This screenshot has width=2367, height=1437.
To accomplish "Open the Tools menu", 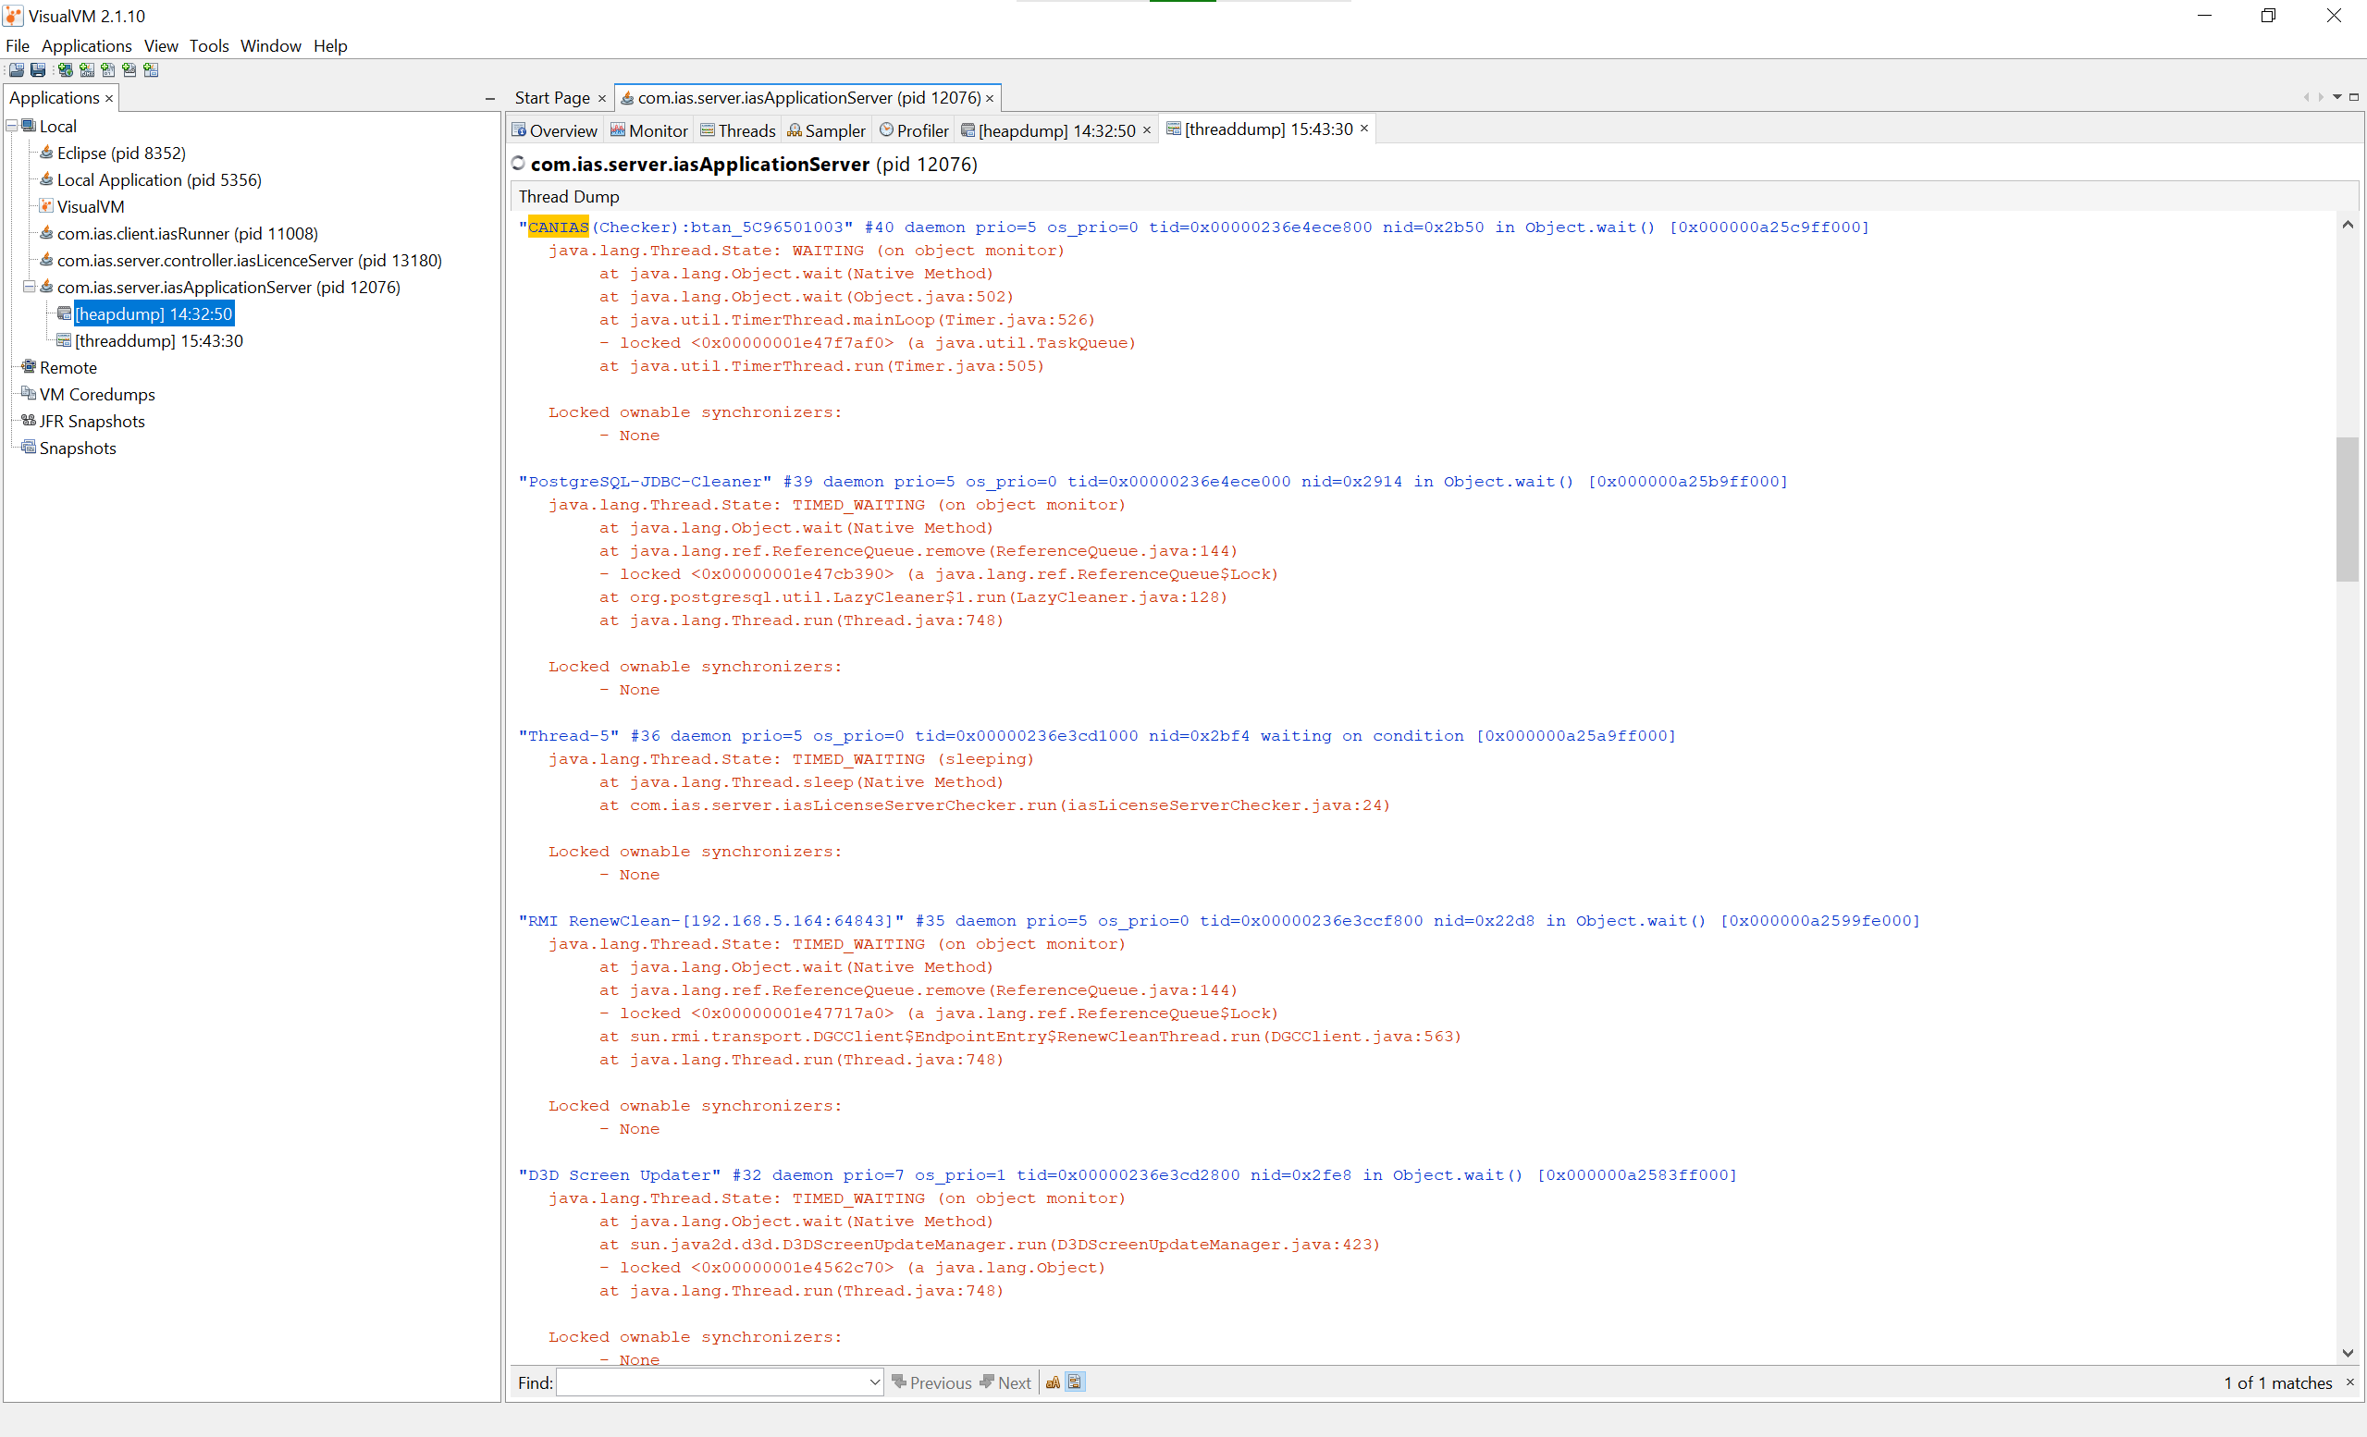I will (x=208, y=46).
